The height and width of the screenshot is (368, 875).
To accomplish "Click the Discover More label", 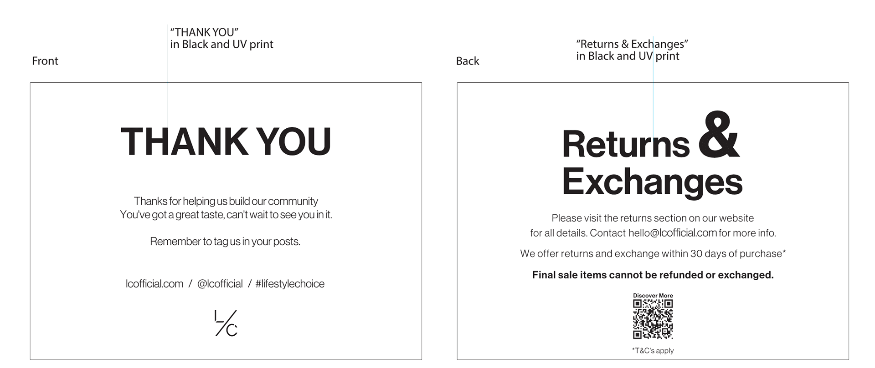I will tap(653, 296).
